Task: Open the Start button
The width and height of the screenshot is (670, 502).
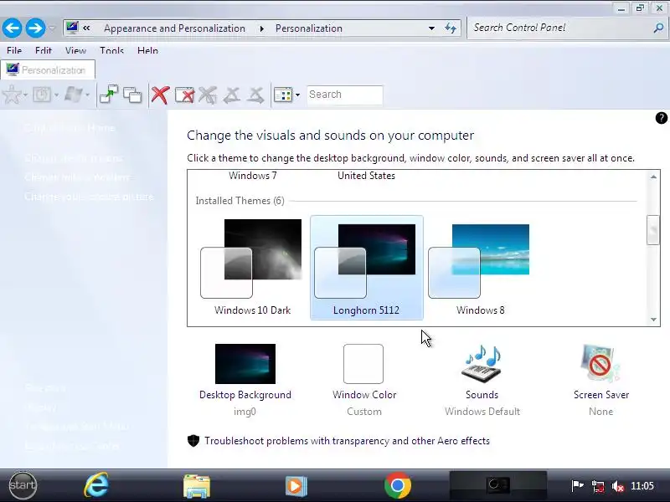Action: 23,485
